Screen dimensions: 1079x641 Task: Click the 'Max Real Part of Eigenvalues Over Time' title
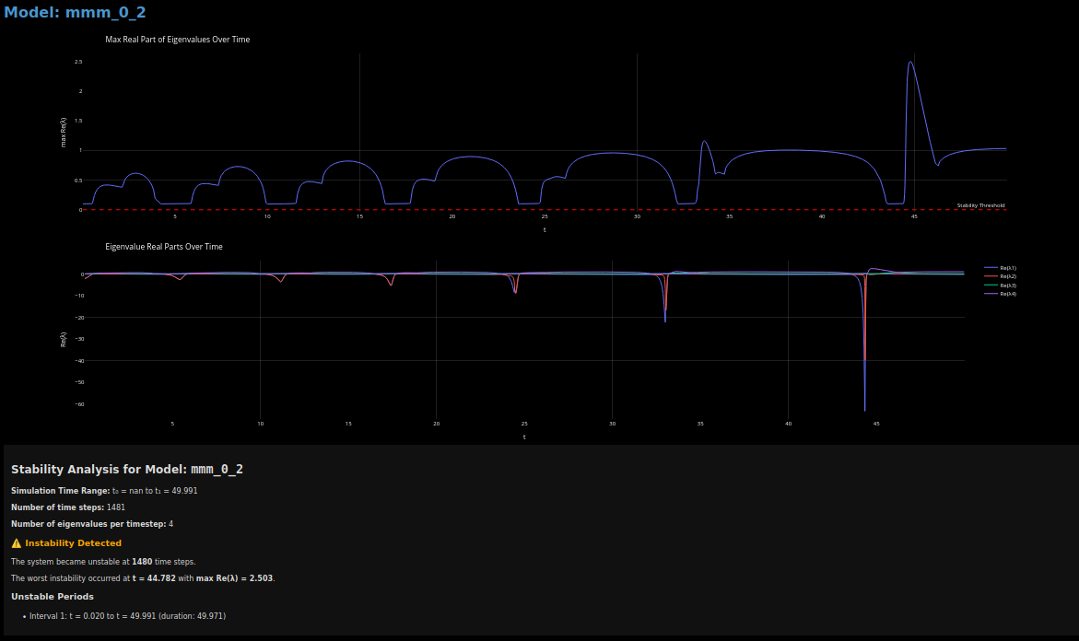(178, 40)
